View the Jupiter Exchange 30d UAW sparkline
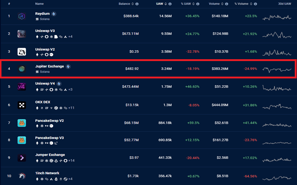 pyautogui.click(x=277, y=70)
